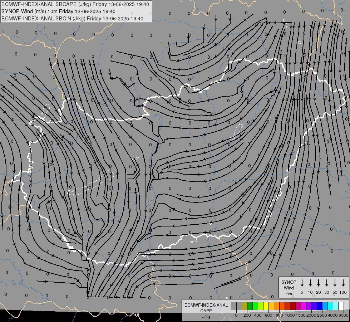Pick the pure blue CAPE legend swatch
Image resolution: width=350 pixels, height=322 pixels.
[319, 306]
